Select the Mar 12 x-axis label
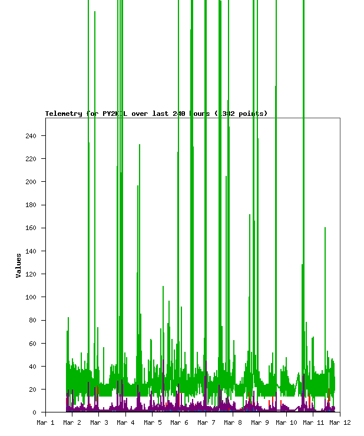This screenshot has width=364, height=436. 340,422
